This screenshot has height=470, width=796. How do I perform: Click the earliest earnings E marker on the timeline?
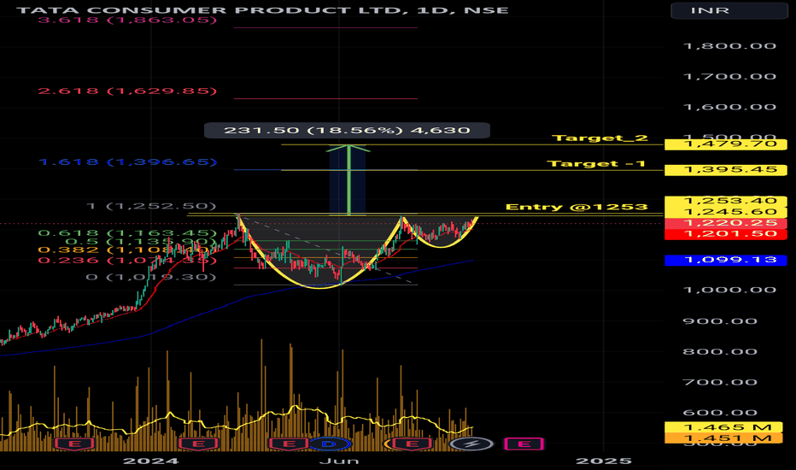[x=74, y=444]
